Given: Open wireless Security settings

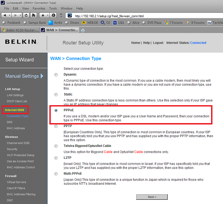Looking at the screenshot, I should tap(12, 149).
